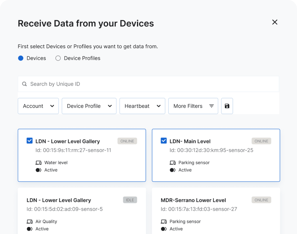This screenshot has width=297, height=234.
Task: Click active status icon on sensor-11 card
Action: 38,170
